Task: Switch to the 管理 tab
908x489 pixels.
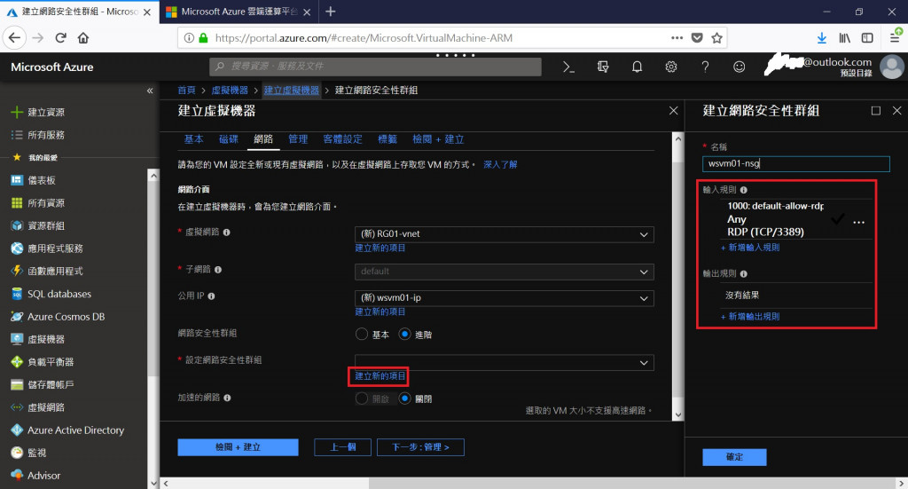Action: point(298,139)
